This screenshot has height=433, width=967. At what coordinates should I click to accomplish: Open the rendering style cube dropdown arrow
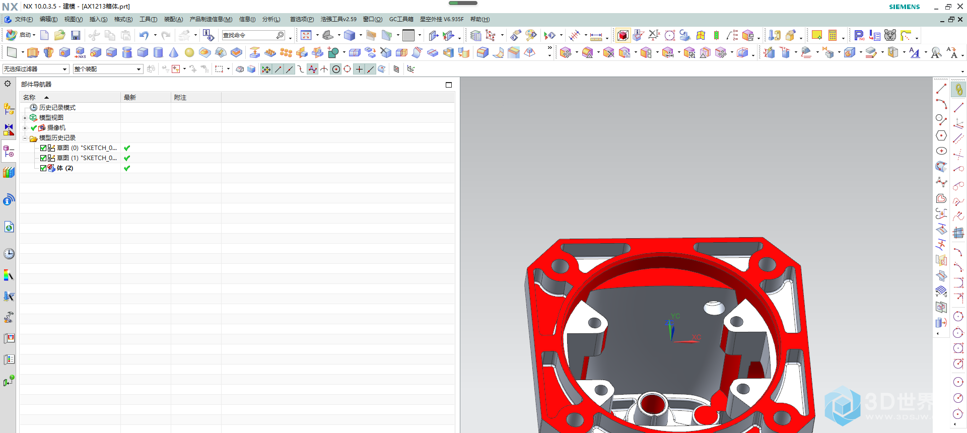(x=360, y=35)
